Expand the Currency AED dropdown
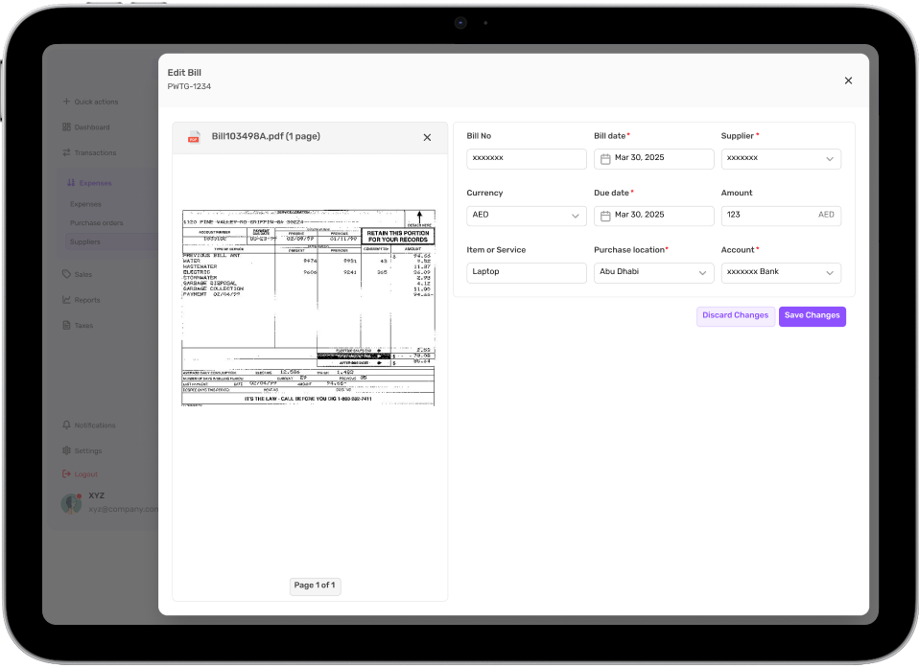Viewport: 919px width, 667px height. tap(577, 216)
